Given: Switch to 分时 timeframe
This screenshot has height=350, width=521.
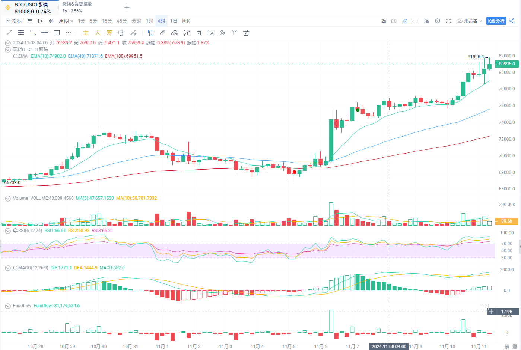Looking at the screenshot, I should (x=136, y=21).
